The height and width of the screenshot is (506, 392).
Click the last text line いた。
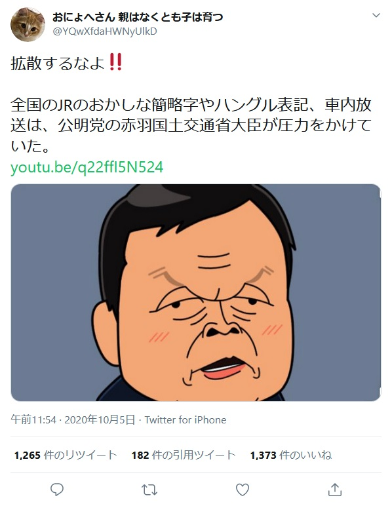tap(30, 146)
